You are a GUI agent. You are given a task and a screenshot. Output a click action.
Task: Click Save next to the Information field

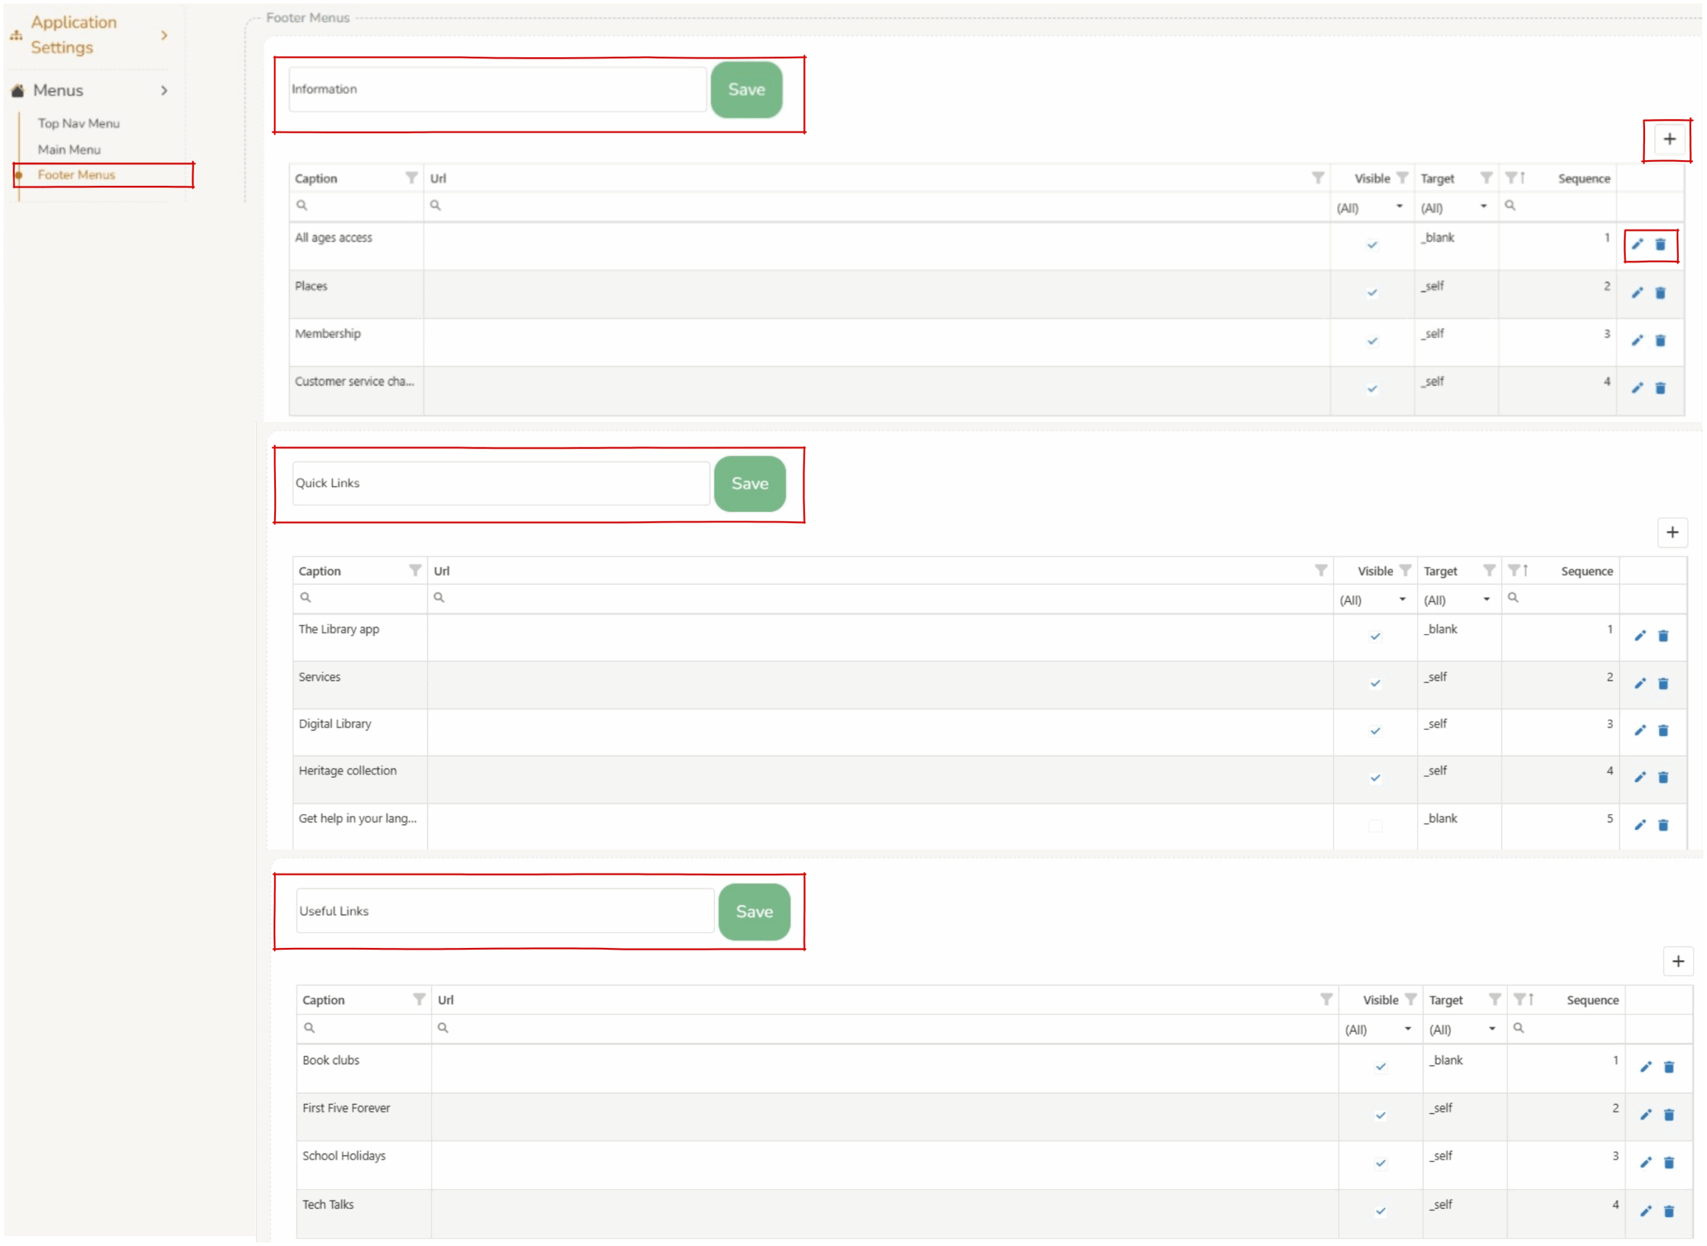(745, 89)
